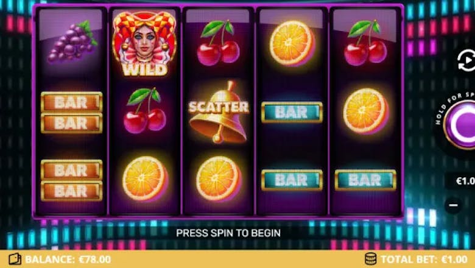Click the blue BAR symbol on fifth reel
The width and height of the screenshot is (475, 268).
(x=365, y=180)
